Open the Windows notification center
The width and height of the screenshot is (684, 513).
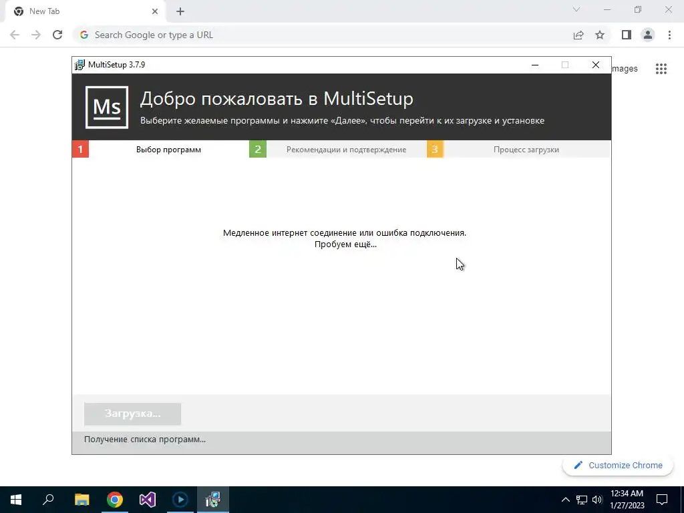pyautogui.click(x=662, y=500)
